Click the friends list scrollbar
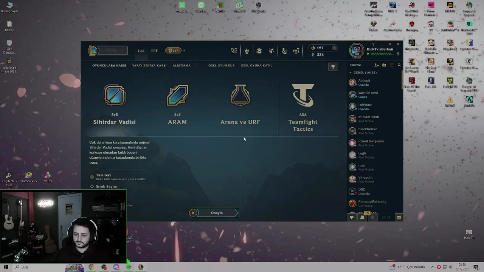Image resolution: width=484 pixels, height=272 pixels. click(402, 79)
